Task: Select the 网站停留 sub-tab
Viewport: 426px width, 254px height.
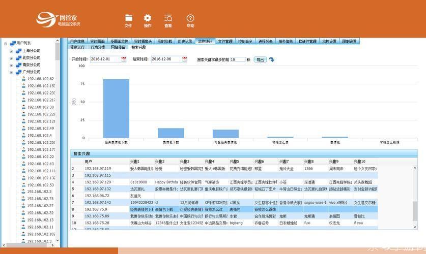Action: tap(118, 47)
